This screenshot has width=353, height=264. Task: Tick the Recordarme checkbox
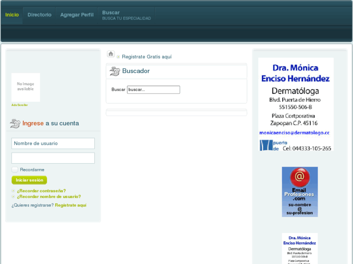[15, 170]
